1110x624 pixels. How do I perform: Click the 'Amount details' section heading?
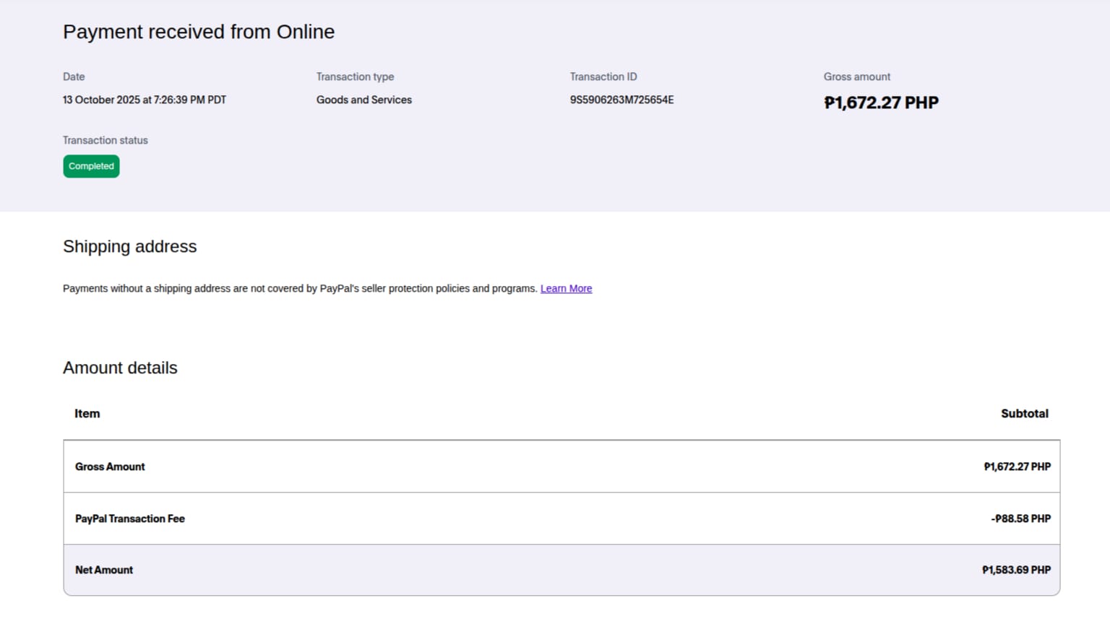point(120,368)
